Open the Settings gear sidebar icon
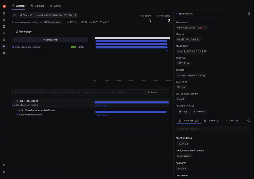 pos(4,172)
